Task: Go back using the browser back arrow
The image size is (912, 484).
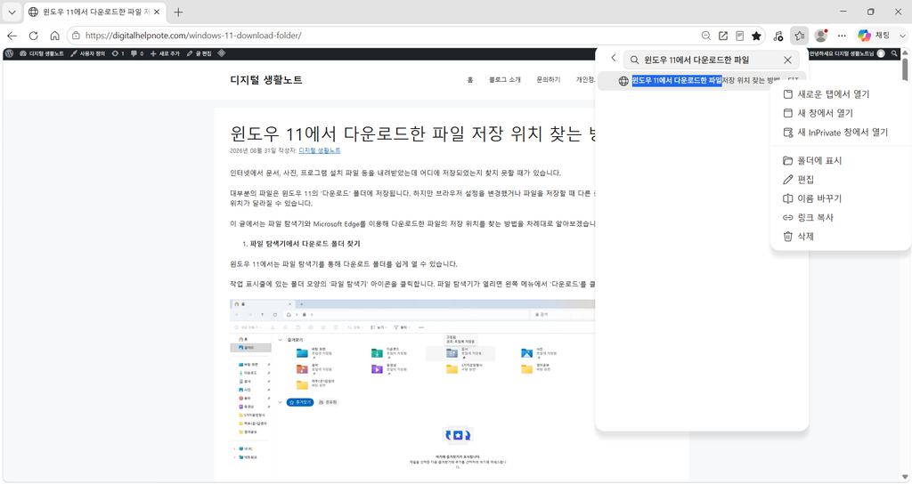Action: pos(12,36)
